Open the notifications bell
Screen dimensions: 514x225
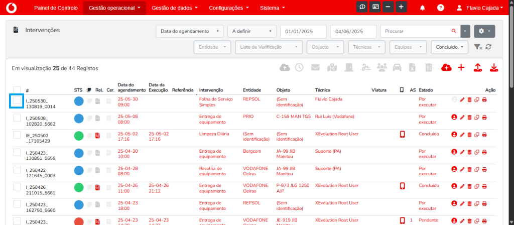point(423,8)
